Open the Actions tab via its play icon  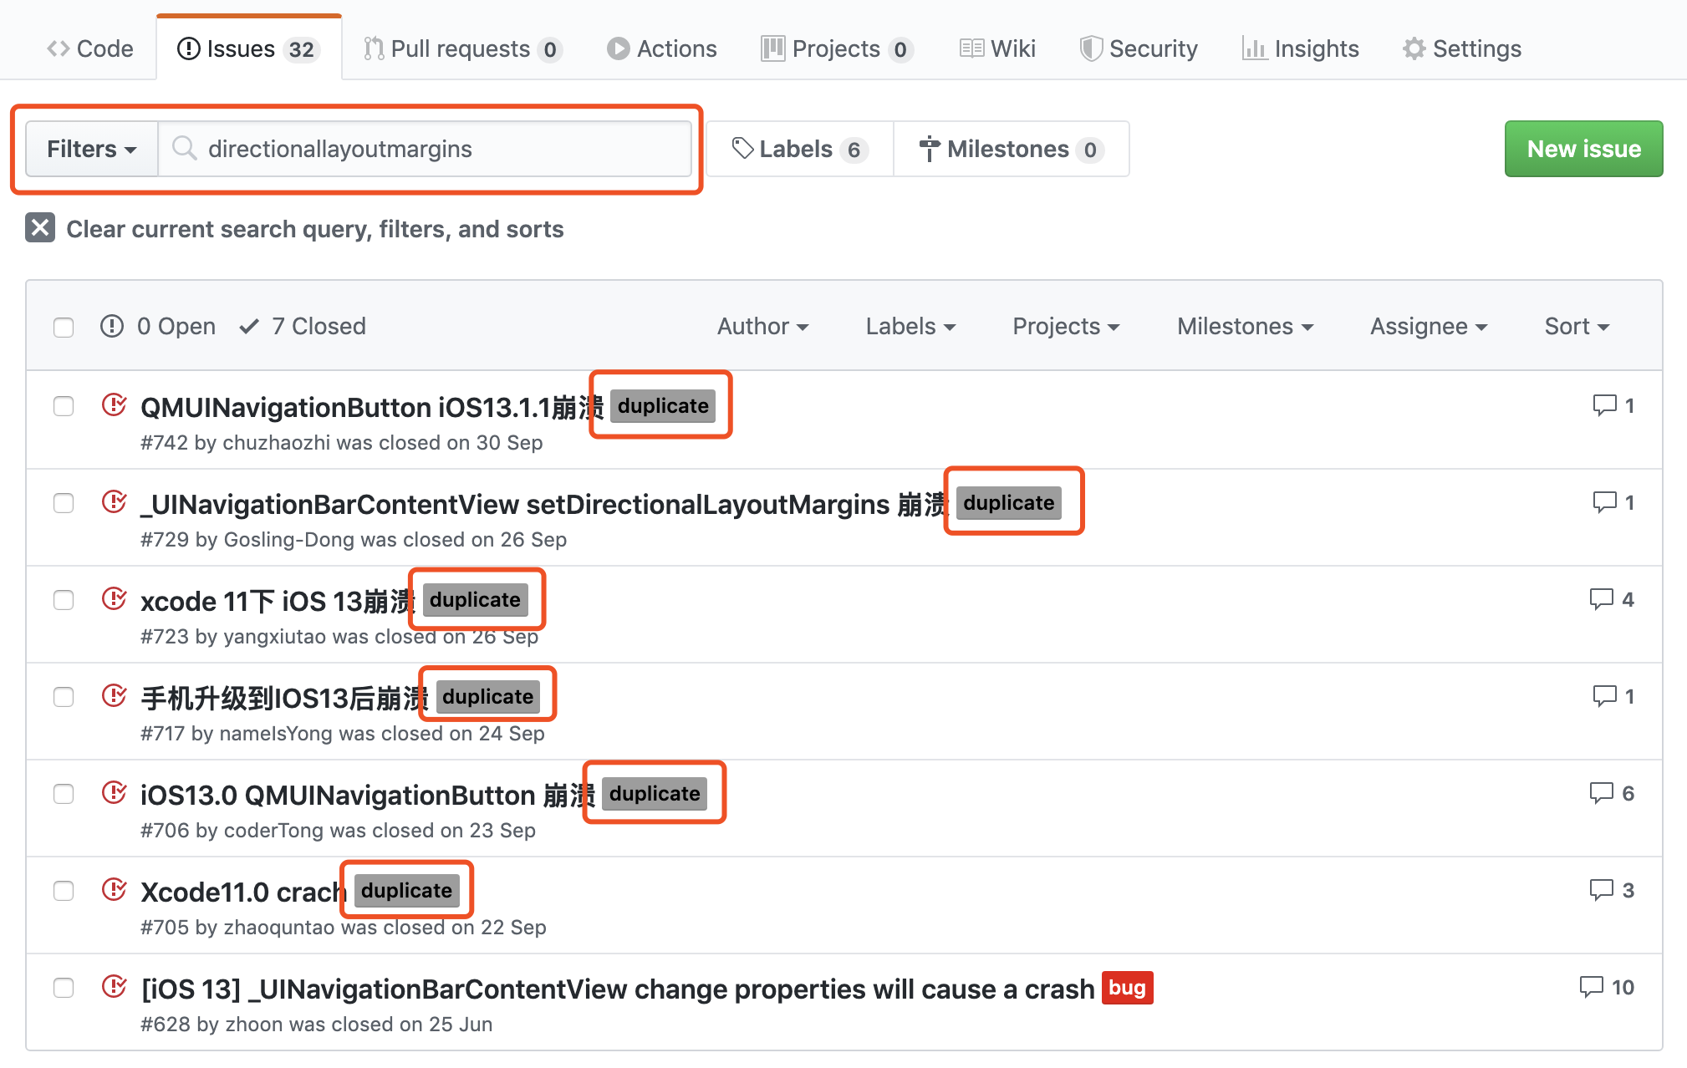point(618,48)
